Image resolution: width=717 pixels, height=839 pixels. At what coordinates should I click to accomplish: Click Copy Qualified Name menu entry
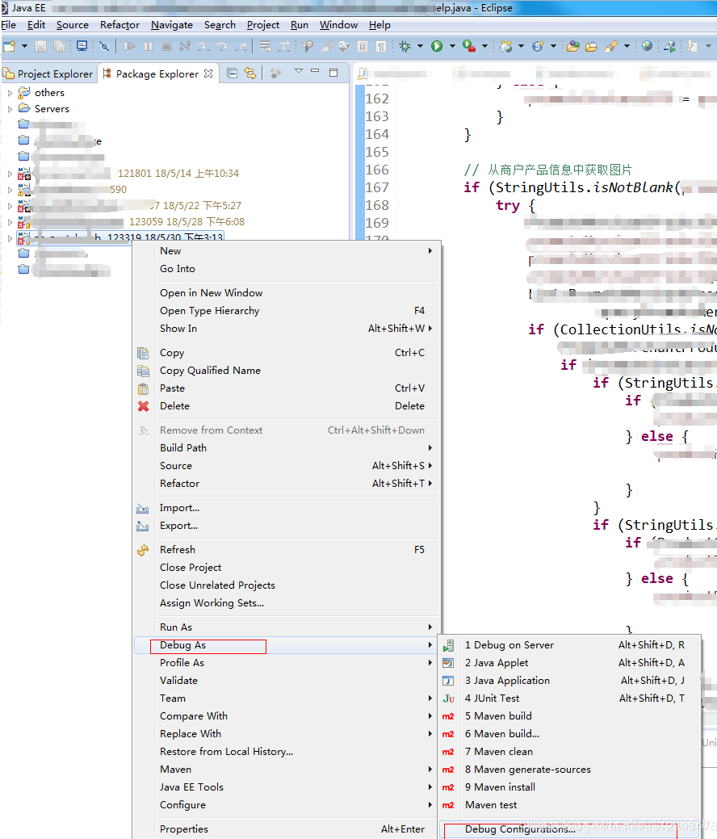tap(286, 371)
